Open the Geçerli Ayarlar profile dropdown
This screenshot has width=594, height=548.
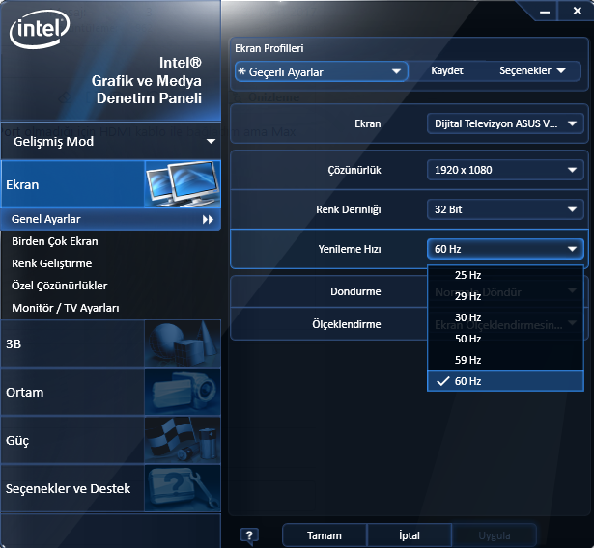[322, 71]
